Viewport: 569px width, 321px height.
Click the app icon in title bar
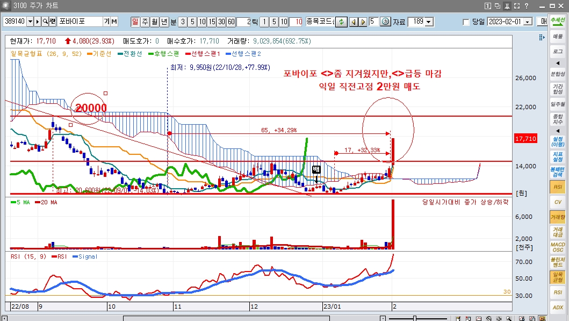point(6,6)
